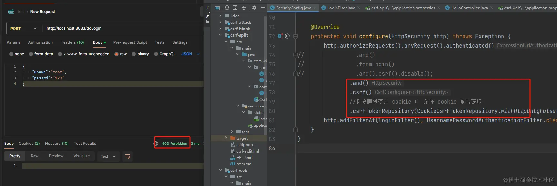This screenshot has width=557, height=186.
Task: Select csrf-split.iml file in tree
Action: (247, 151)
